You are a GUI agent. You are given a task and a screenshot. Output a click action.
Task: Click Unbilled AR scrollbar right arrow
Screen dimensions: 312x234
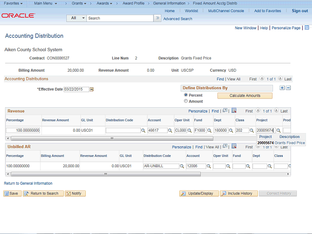click(x=288, y=174)
